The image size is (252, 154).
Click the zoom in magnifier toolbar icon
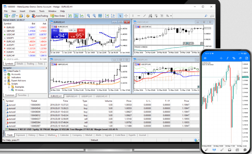point(89,16)
